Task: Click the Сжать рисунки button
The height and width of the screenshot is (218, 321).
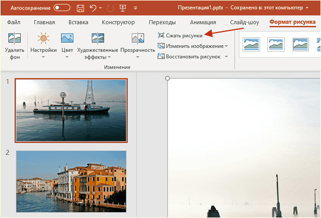Action: (x=180, y=35)
